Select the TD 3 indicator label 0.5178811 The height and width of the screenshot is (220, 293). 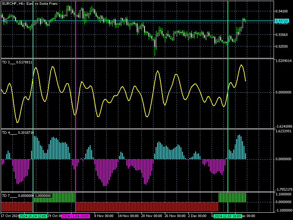point(17,62)
